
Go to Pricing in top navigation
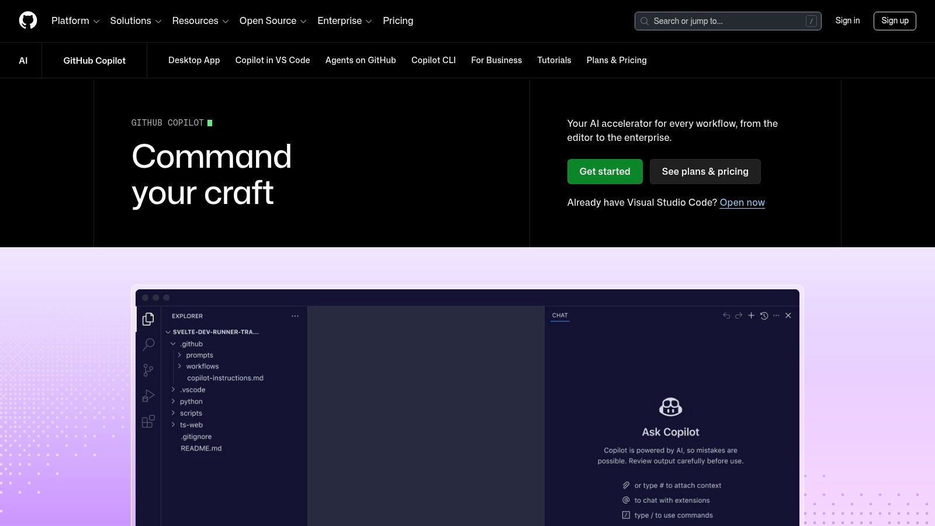coord(398,20)
